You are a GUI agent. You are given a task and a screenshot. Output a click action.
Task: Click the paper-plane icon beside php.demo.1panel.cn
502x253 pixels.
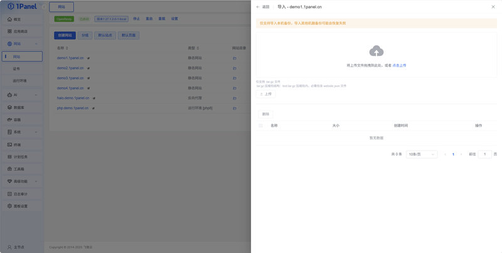click(x=93, y=108)
